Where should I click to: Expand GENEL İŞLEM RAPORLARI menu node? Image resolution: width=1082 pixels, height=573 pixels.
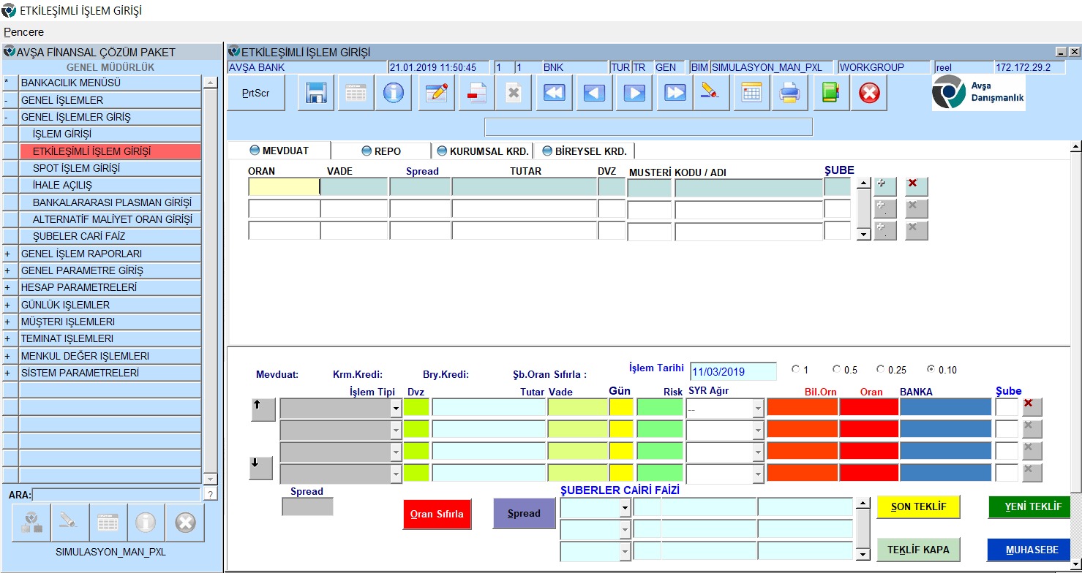click(7, 254)
